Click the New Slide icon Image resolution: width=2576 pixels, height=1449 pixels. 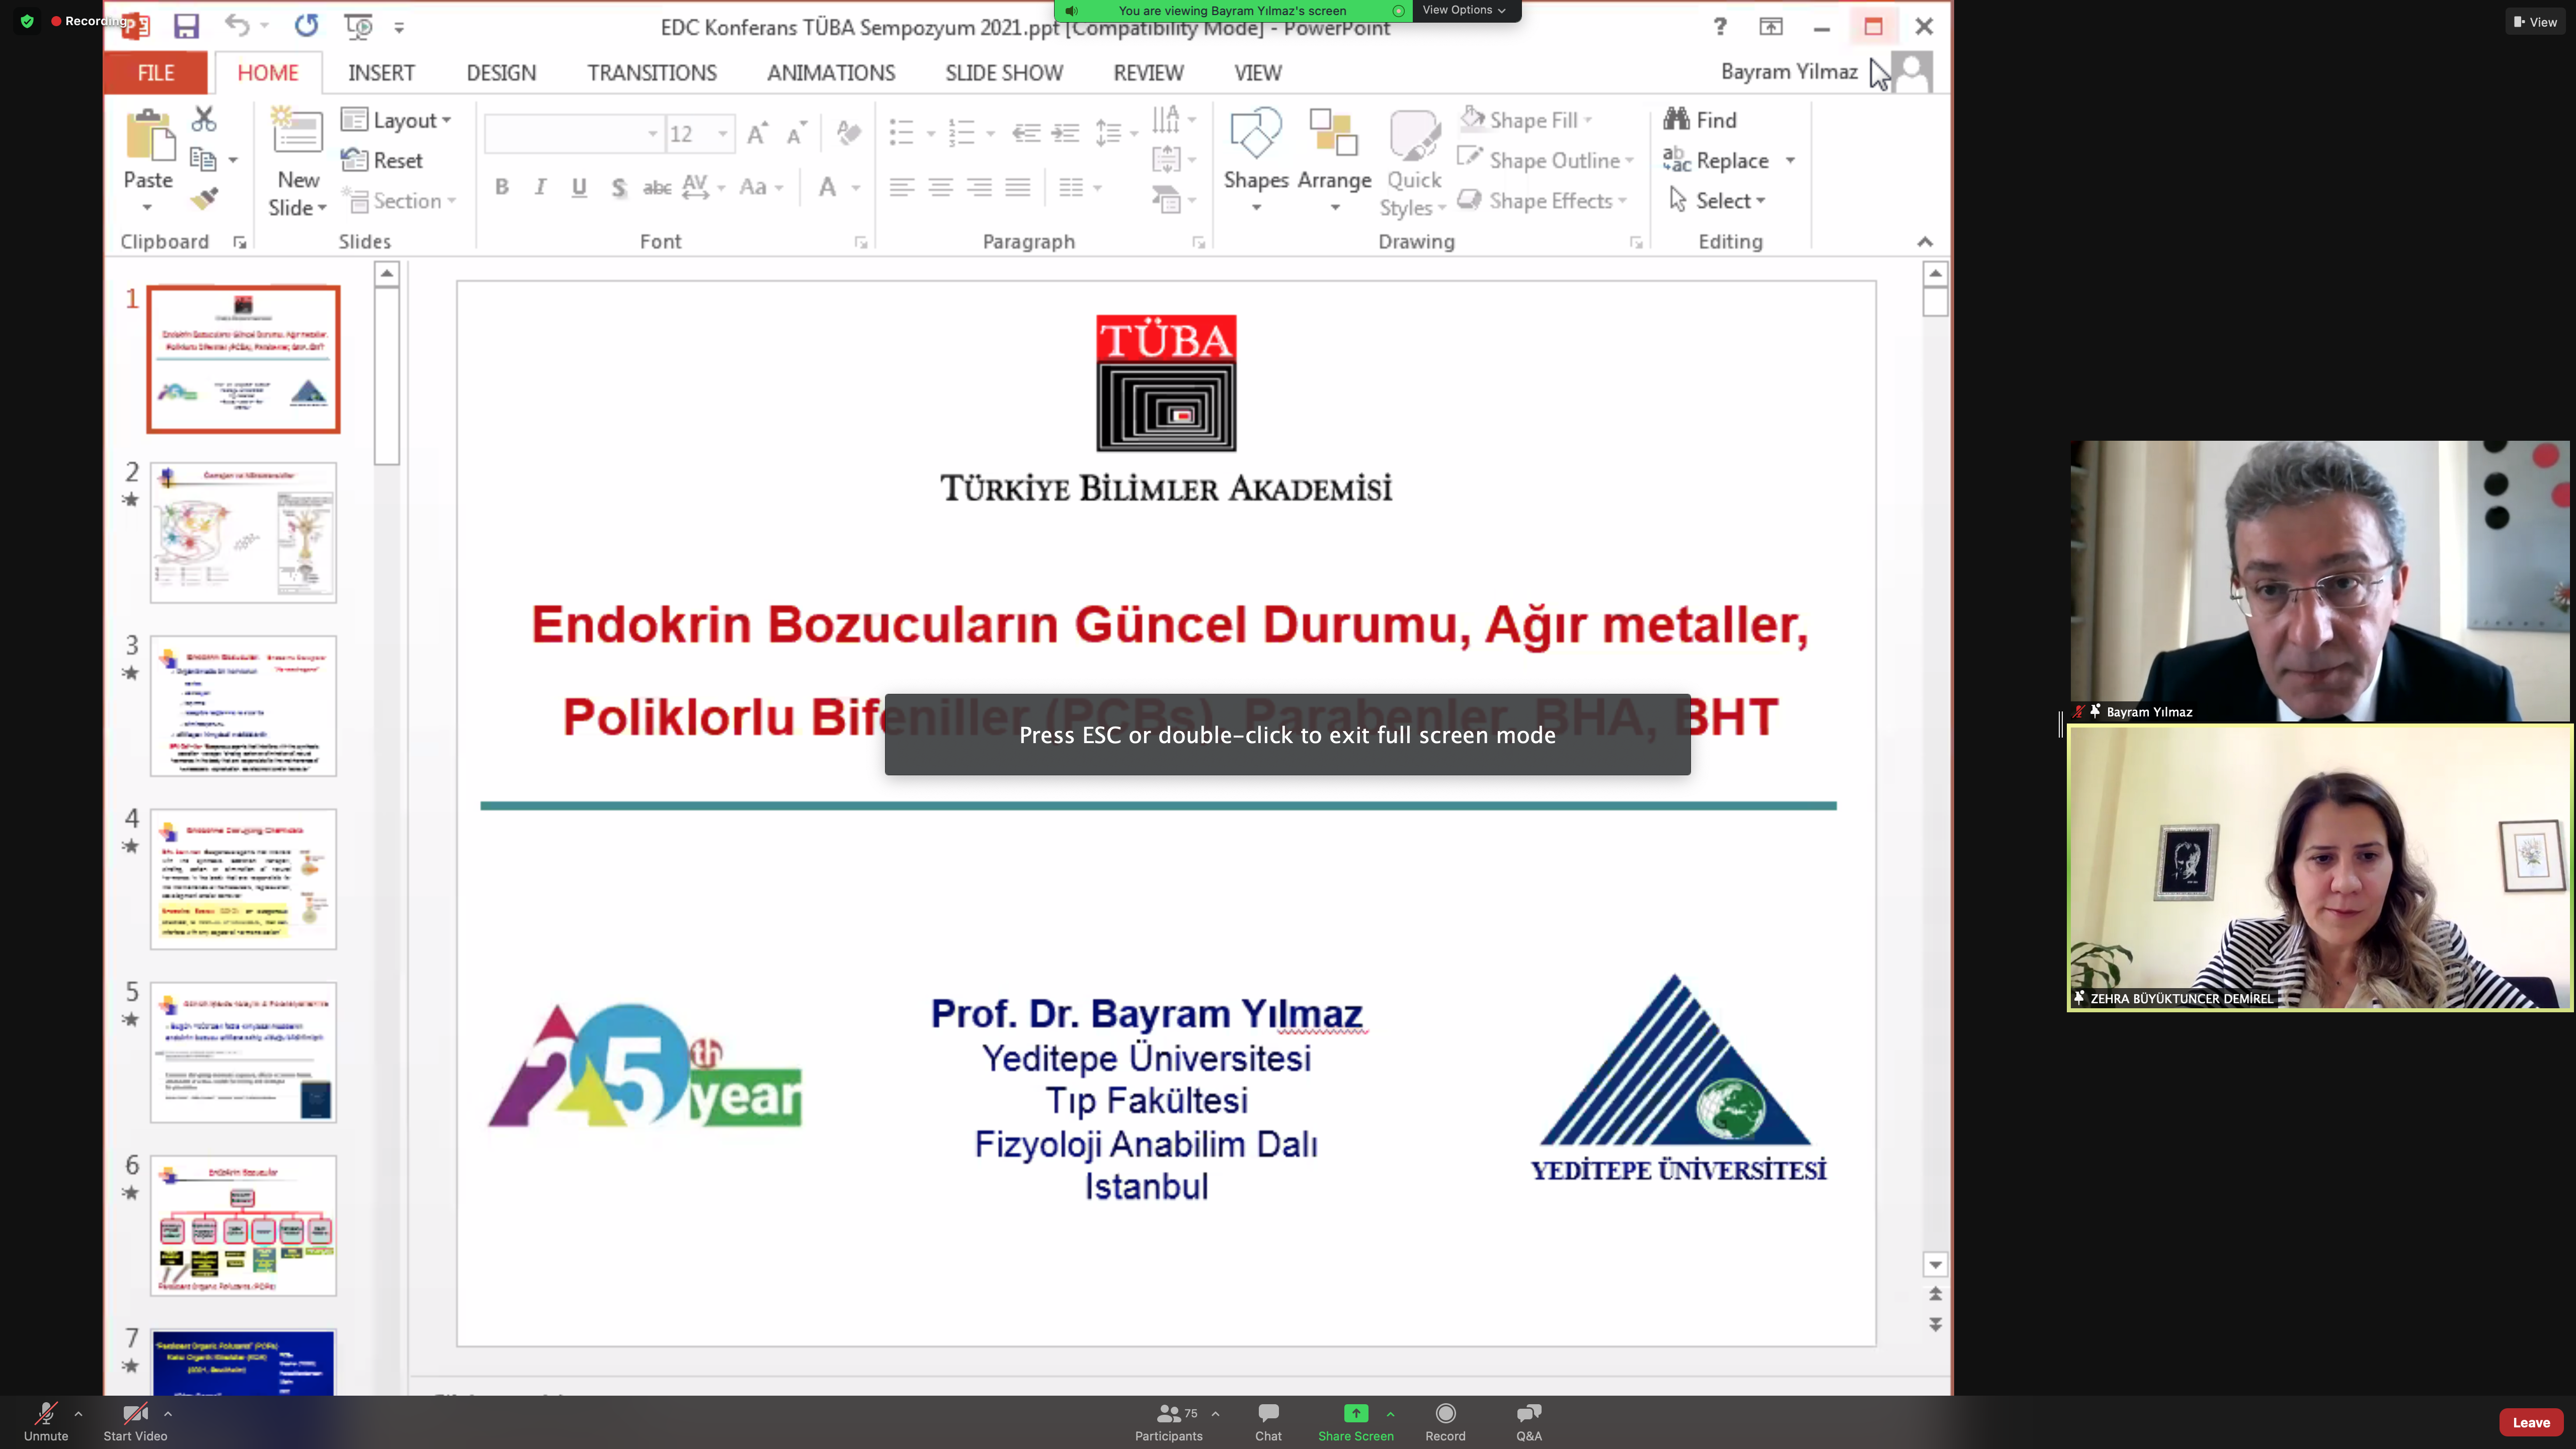point(297,130)
